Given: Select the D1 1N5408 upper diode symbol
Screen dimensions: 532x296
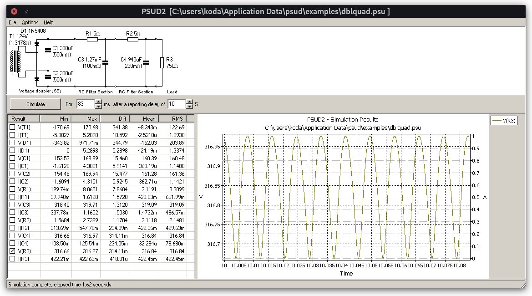Looking at the screenshot, I should pyautogui.click(x=37, y=44).
